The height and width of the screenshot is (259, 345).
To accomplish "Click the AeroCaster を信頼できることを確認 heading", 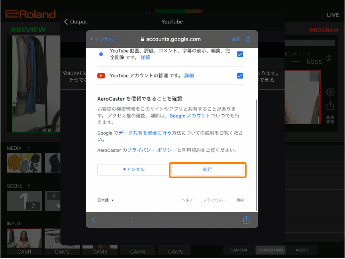I will click(x=140, y=99).
